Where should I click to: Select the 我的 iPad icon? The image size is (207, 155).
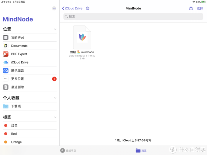(6, 37)
